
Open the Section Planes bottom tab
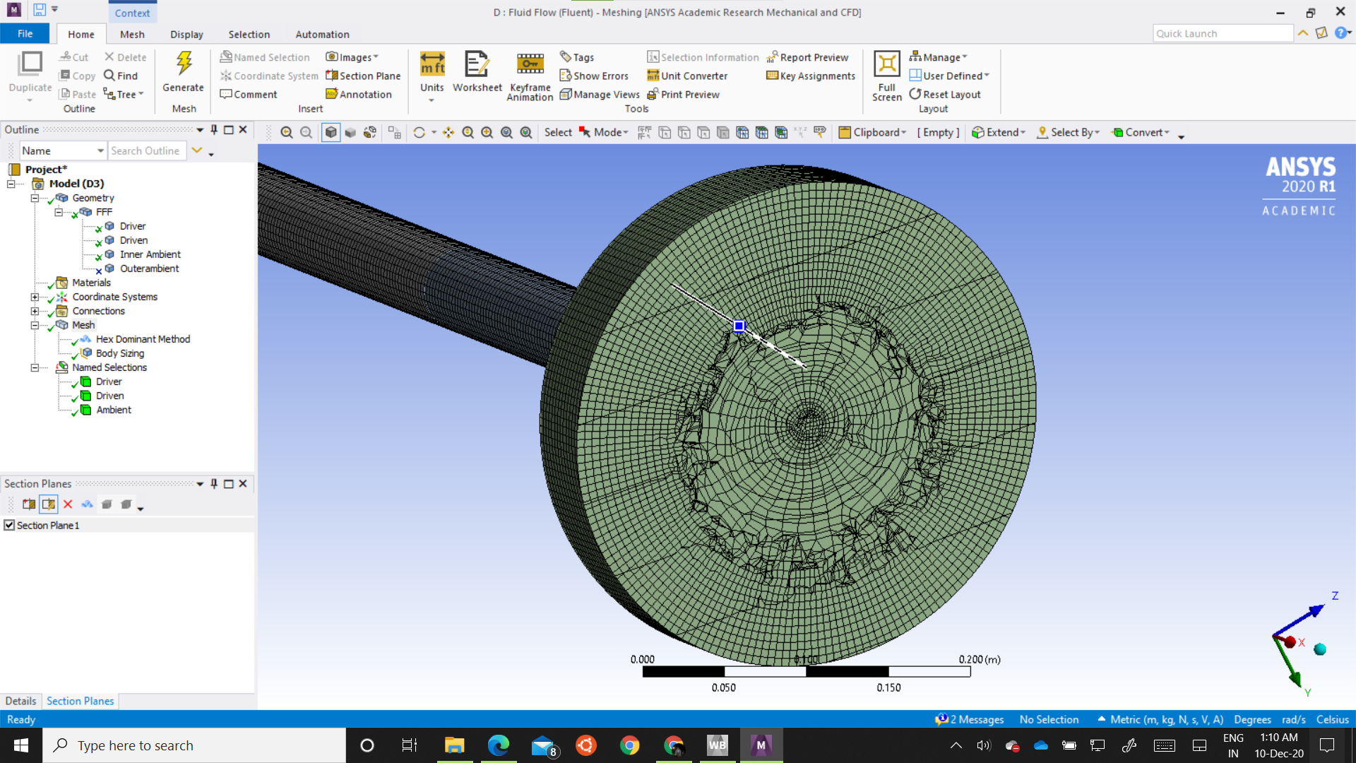[x=80, y=701]
